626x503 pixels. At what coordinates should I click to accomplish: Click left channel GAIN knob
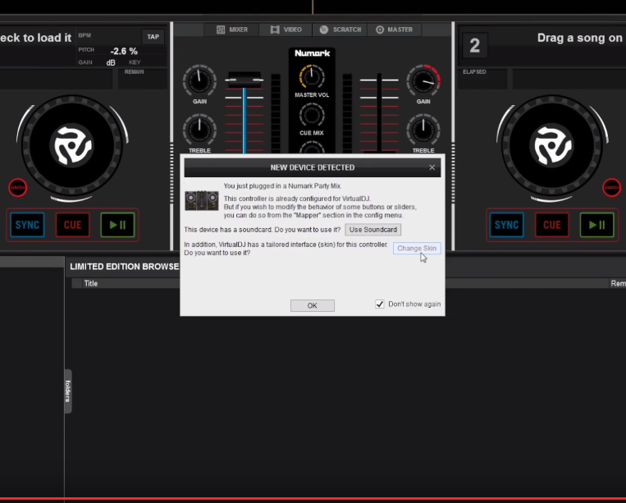click(199, 81)
